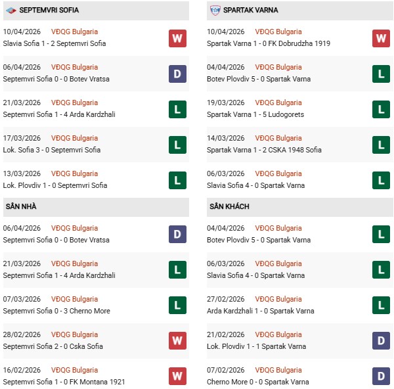Click W badge for Septemvri Sofia 2-0 Cska
Screen dimensions: 394x389
(x=177, y=341)
